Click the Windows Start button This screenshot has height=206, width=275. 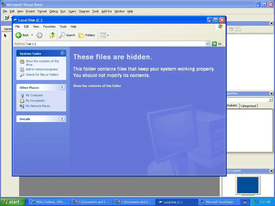tap(13, 202)
